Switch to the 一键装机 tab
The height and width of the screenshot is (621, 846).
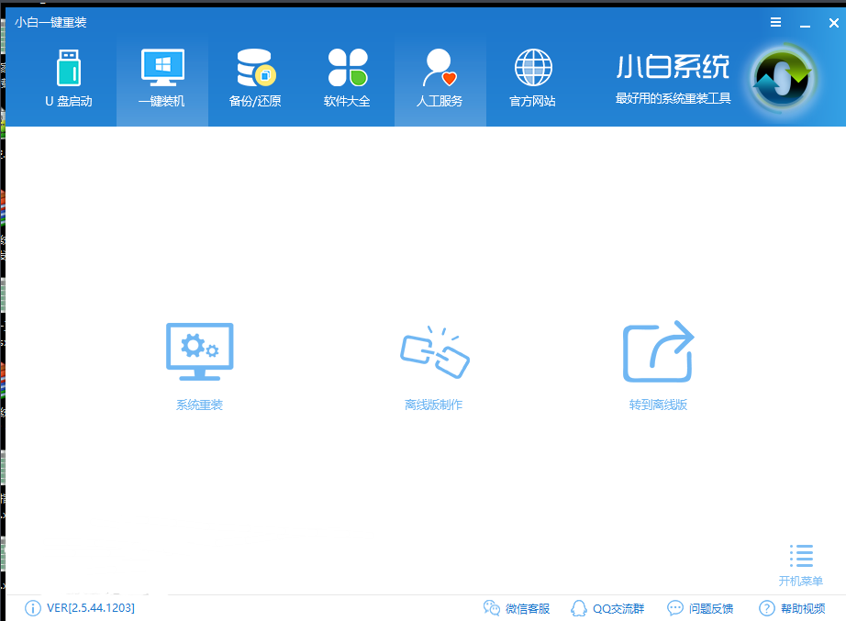pyautogui.click(x=161, y=66)
